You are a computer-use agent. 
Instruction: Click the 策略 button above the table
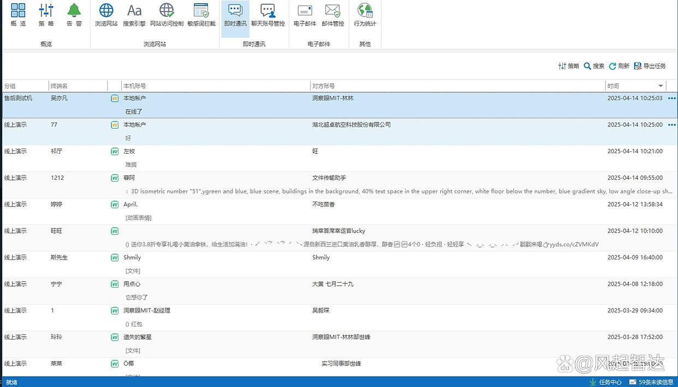pos(568,66)
